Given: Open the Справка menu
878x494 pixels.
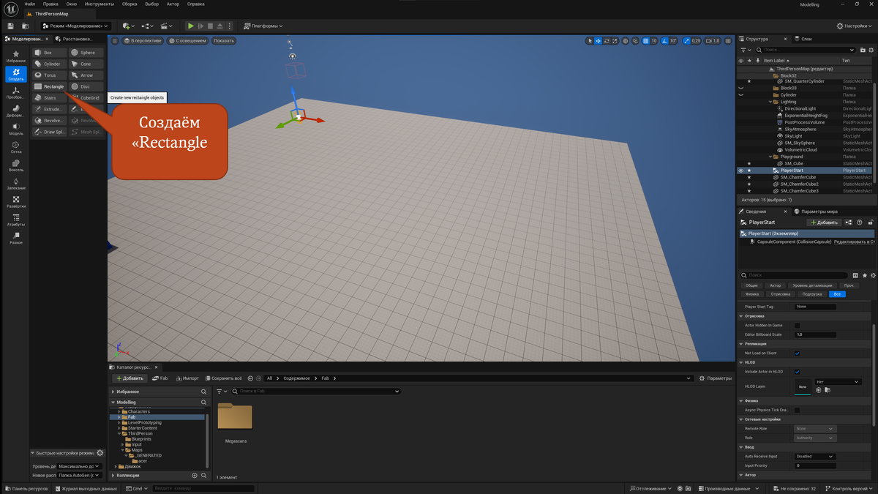Looking at the screenshot, I should pos(195,4).
